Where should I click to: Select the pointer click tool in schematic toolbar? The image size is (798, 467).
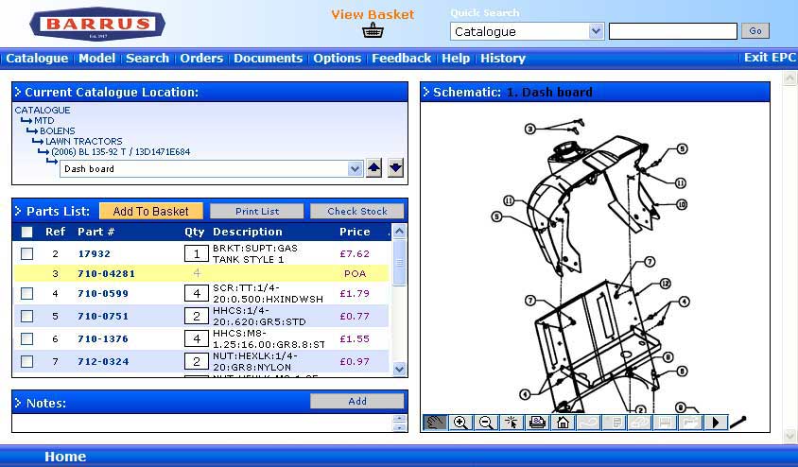coord(512,423)
